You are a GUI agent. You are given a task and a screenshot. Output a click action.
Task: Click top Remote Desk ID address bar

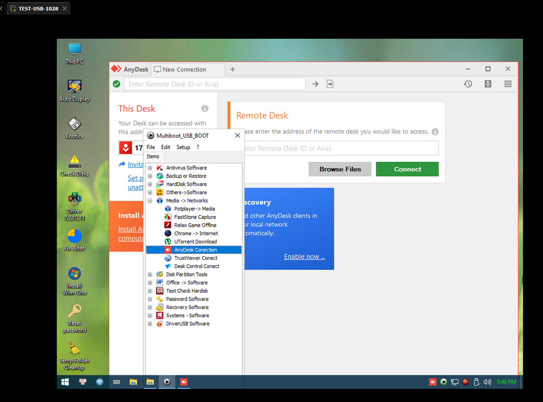(x=215, y=84)
